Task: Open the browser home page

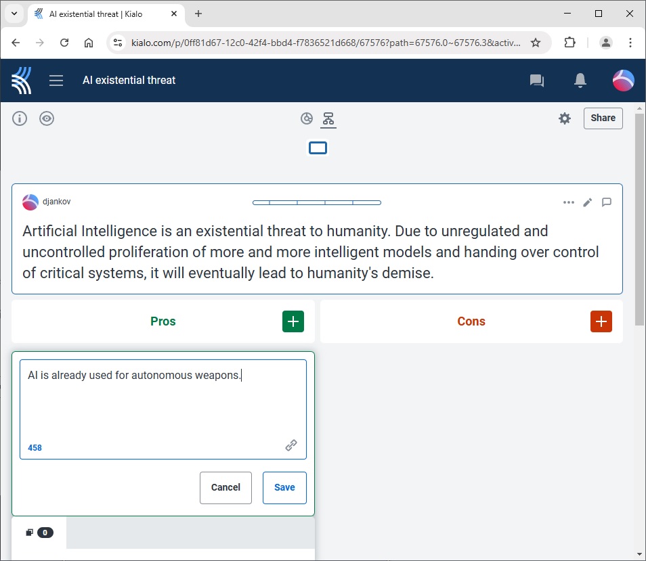Action: click(89, 43)
